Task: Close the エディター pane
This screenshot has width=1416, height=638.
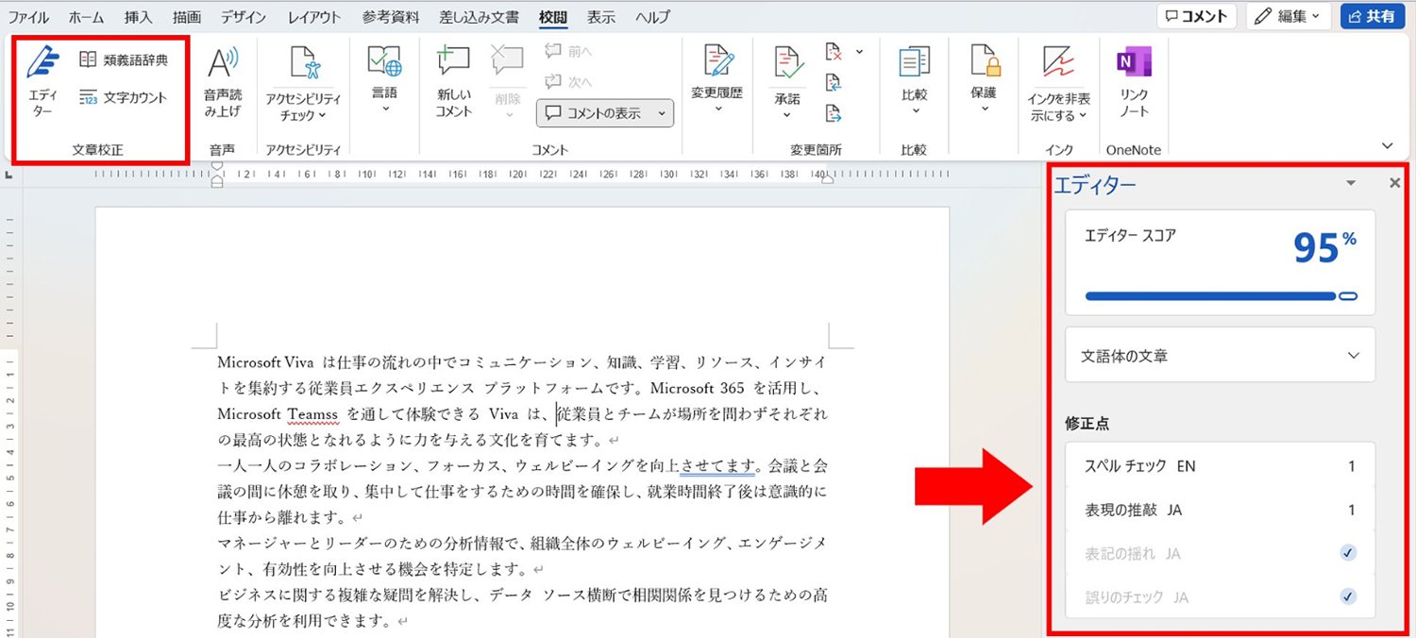Action: coord(1395,183)
